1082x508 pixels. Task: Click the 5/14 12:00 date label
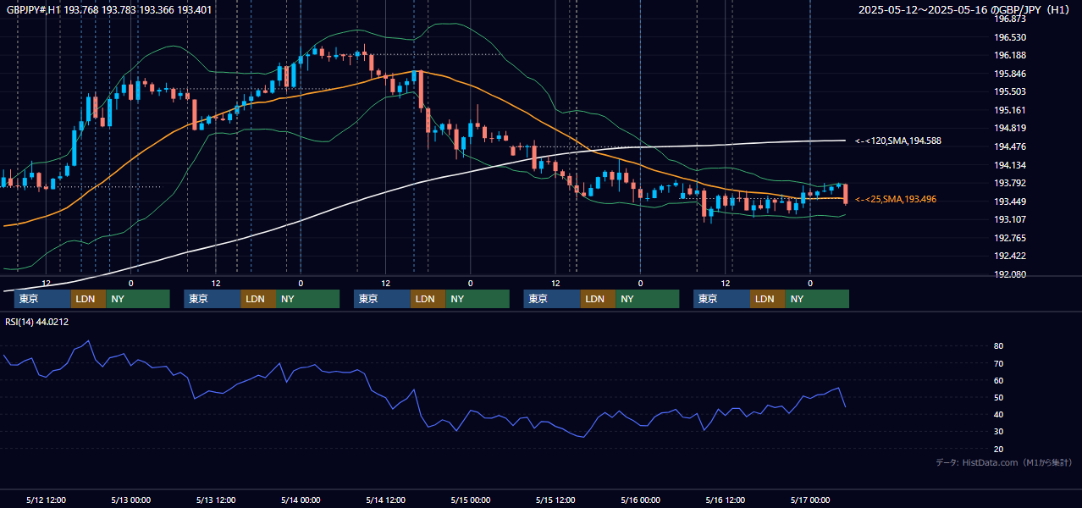(386, 500)
